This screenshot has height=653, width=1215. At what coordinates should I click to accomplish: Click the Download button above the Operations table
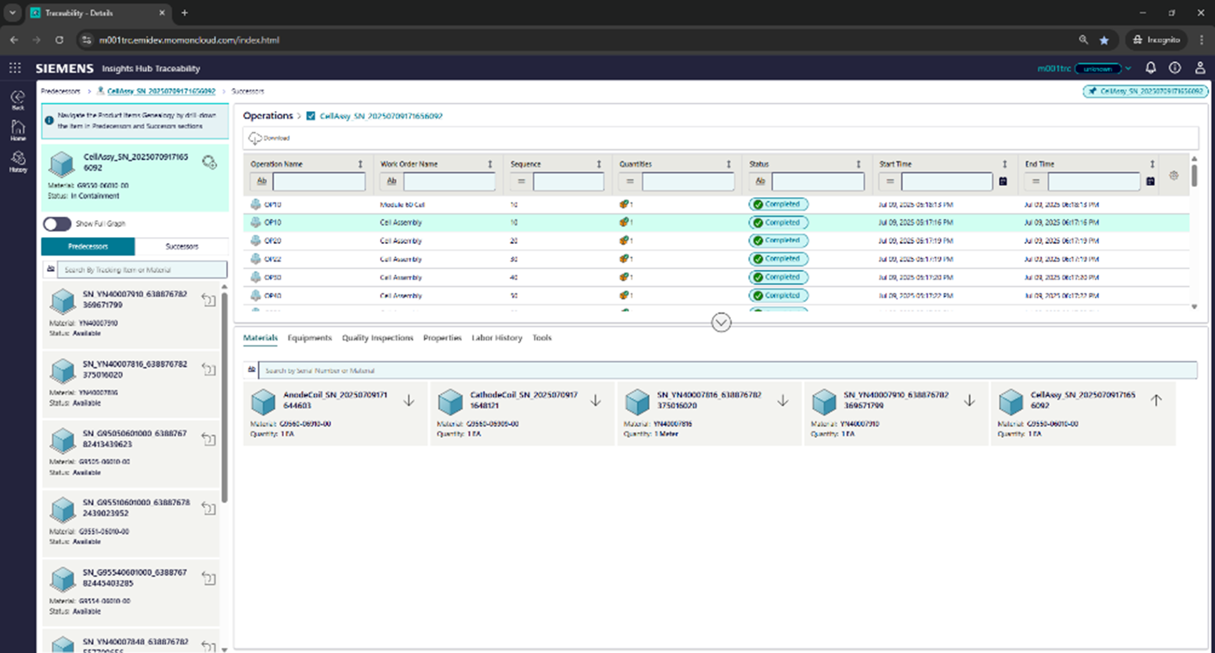[x=269, y=138]
